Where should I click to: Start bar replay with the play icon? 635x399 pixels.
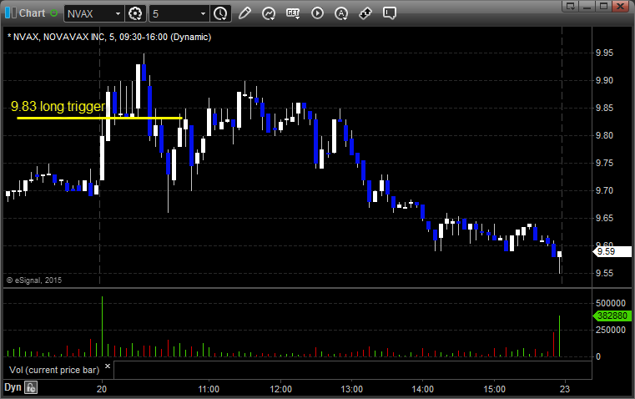pos(317,13)
